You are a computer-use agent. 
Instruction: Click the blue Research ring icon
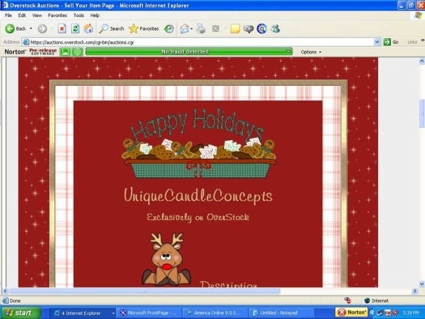click(x=262, y=29)
